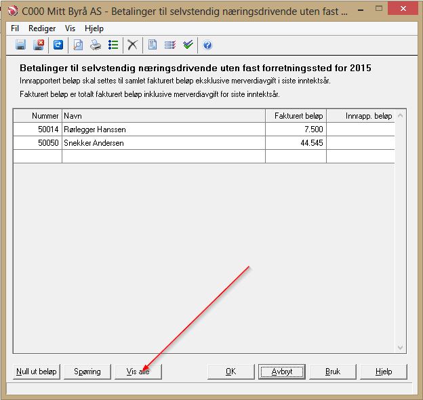This screenshot has height=400, width=423.
Task: Click the document form icon
Action: click(x=153, y=45)
